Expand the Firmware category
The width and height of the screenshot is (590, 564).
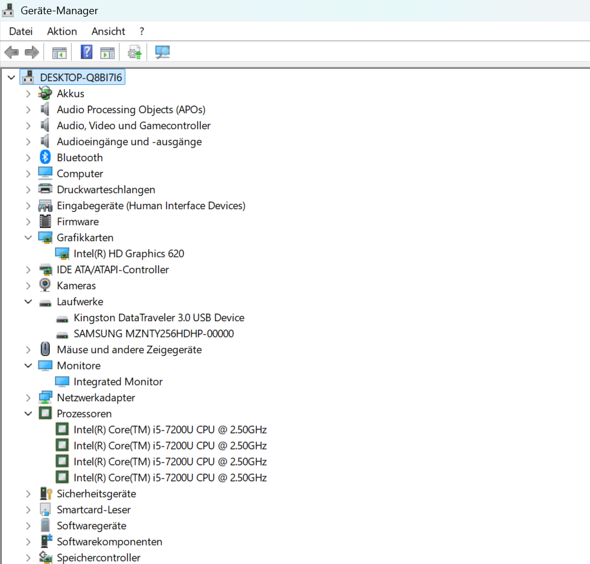(x=28, y=222)
